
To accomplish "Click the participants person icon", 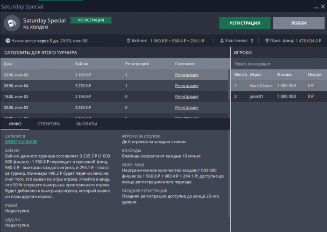I will coord(221,41).
